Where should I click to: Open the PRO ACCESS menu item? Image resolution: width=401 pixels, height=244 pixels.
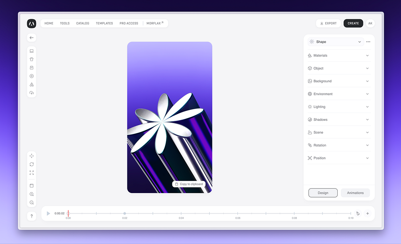pos(129,23)
